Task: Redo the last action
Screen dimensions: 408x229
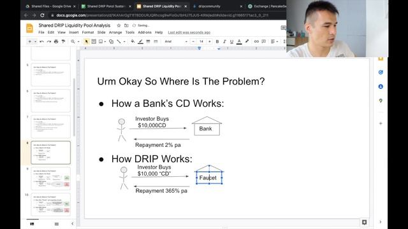Action: tap(48, 41)
